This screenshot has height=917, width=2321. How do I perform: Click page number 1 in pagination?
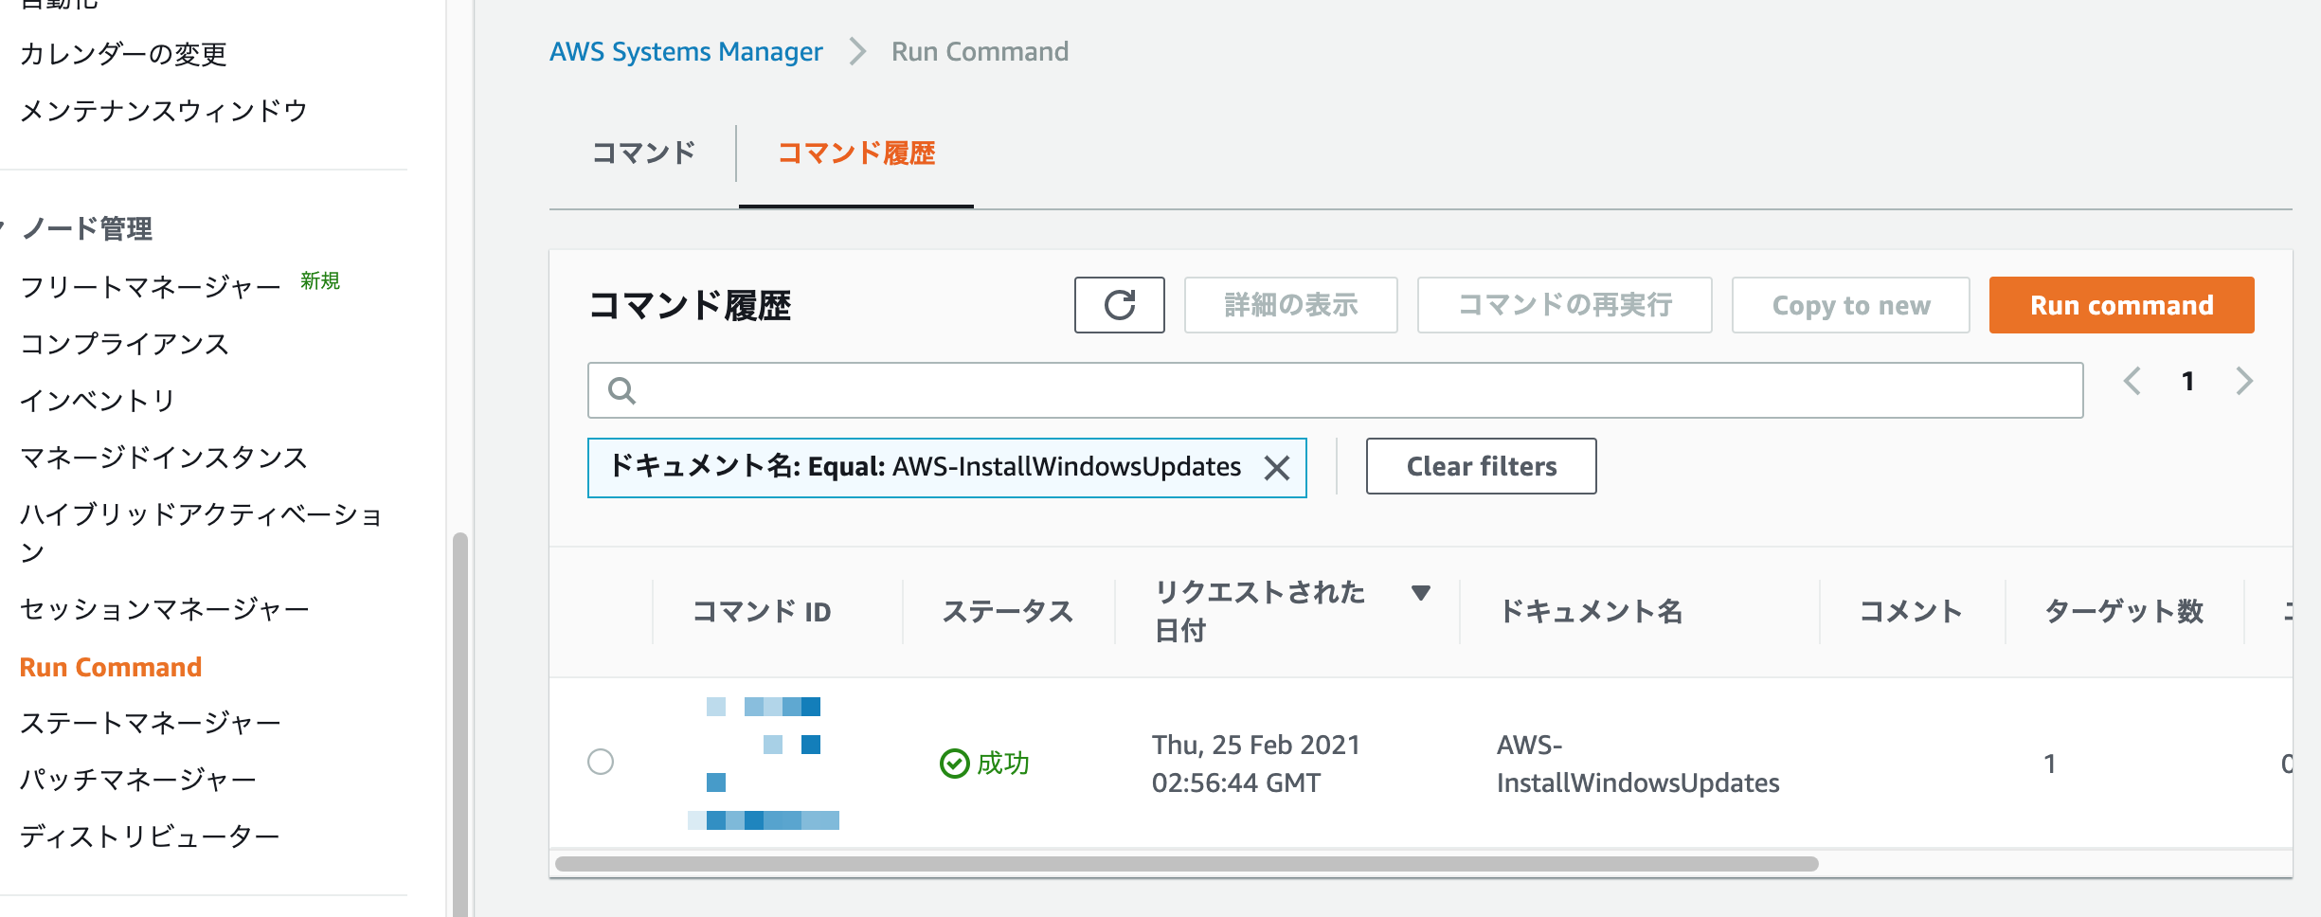pos(2188,381)
